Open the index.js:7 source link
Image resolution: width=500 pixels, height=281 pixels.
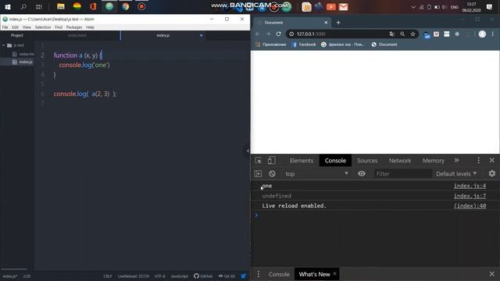470,196
